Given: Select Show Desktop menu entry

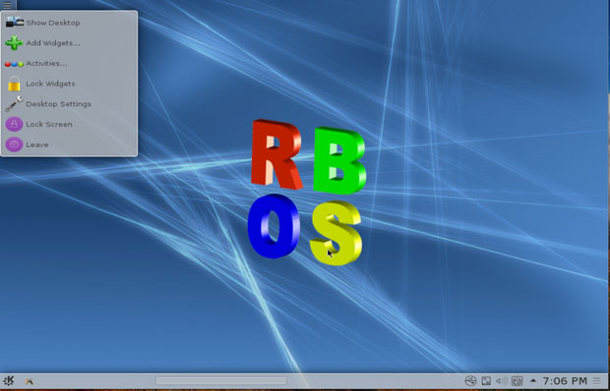Looking at the screenshot, I should [69, 23].
